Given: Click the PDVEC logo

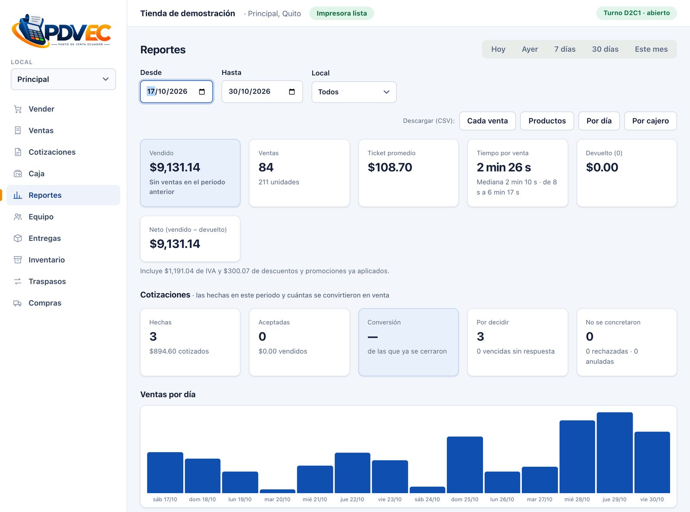Looking at the screenshot, I should 61,31.
